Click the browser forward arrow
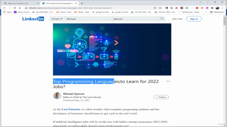 (x=10, y=8)
